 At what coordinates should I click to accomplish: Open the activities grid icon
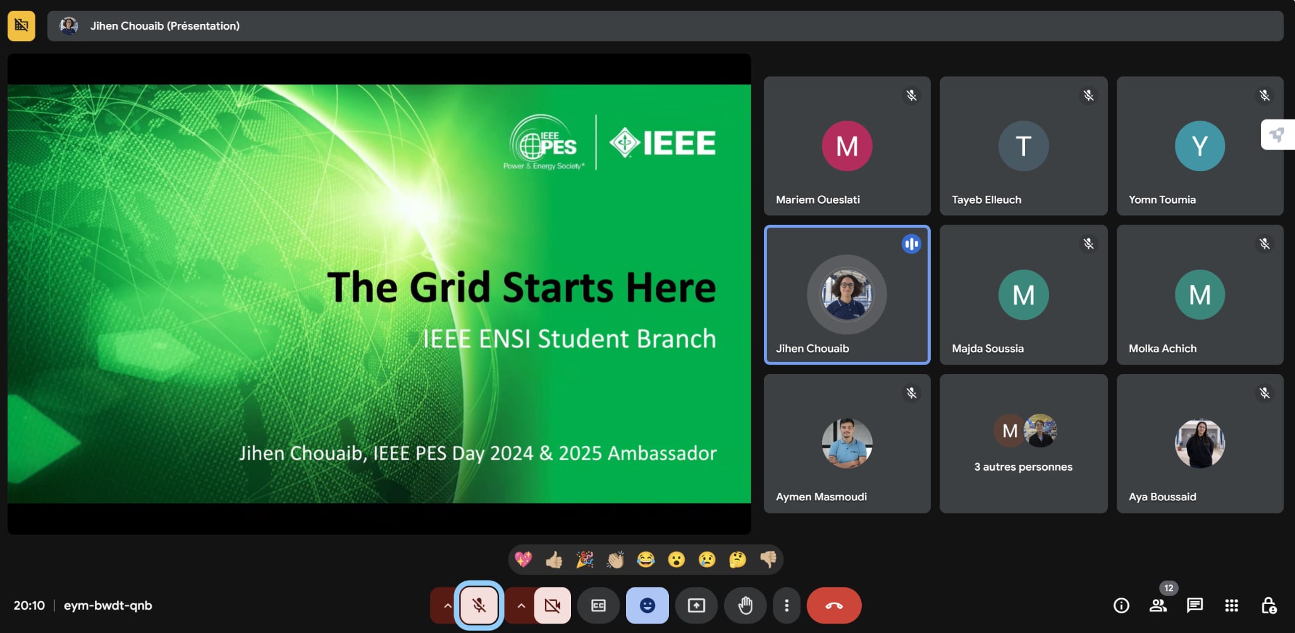1231,606
